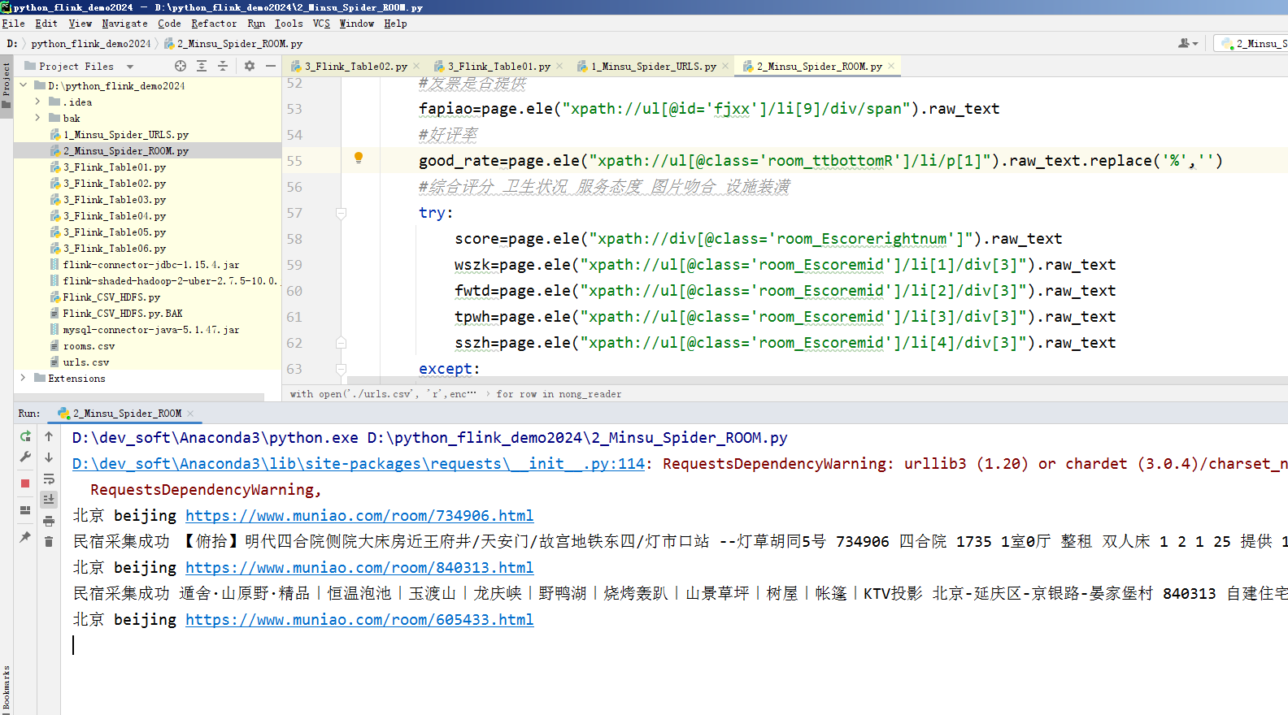Switch to 3_Flink_Table02.py tab
1288x715 pixels.
pyautogui.click(x=355, y=67)
